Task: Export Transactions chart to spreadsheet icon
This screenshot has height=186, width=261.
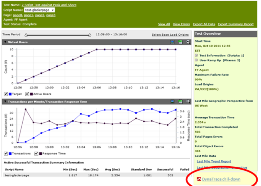Action: point(180,102)
